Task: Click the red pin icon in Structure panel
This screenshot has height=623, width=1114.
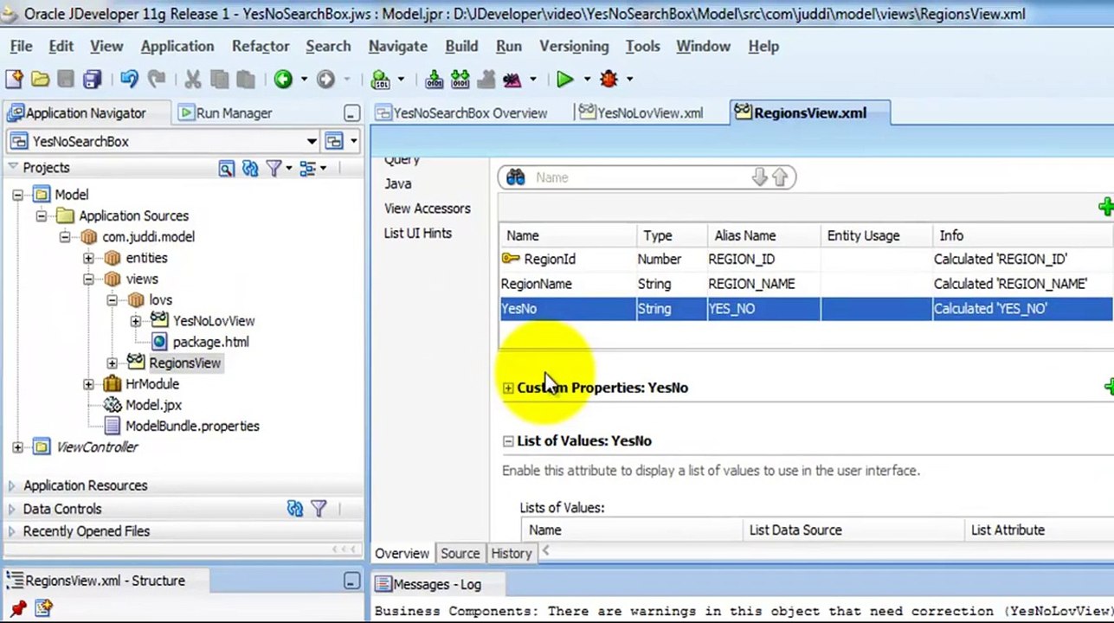Action: [x=17, y=608]
